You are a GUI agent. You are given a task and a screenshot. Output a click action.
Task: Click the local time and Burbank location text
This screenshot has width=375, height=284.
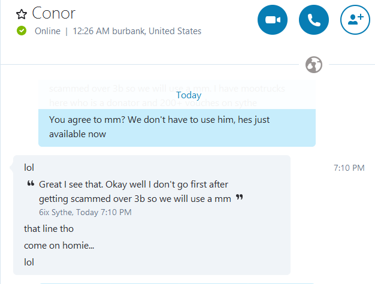(137, 31)
